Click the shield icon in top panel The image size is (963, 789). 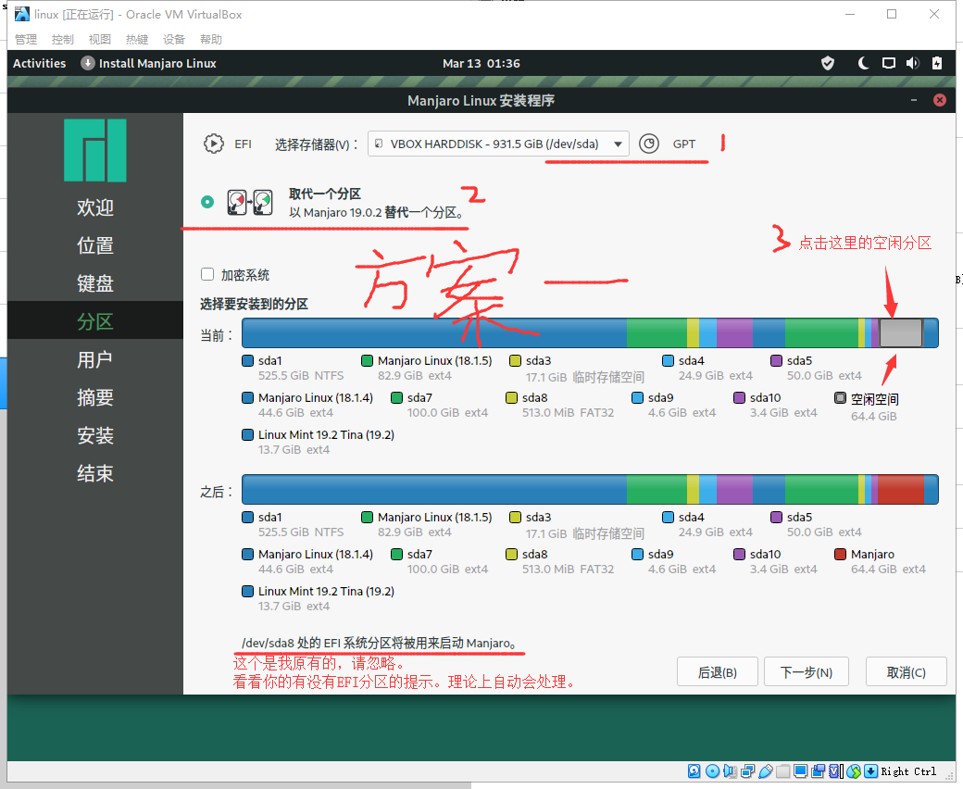pos(828,63)
